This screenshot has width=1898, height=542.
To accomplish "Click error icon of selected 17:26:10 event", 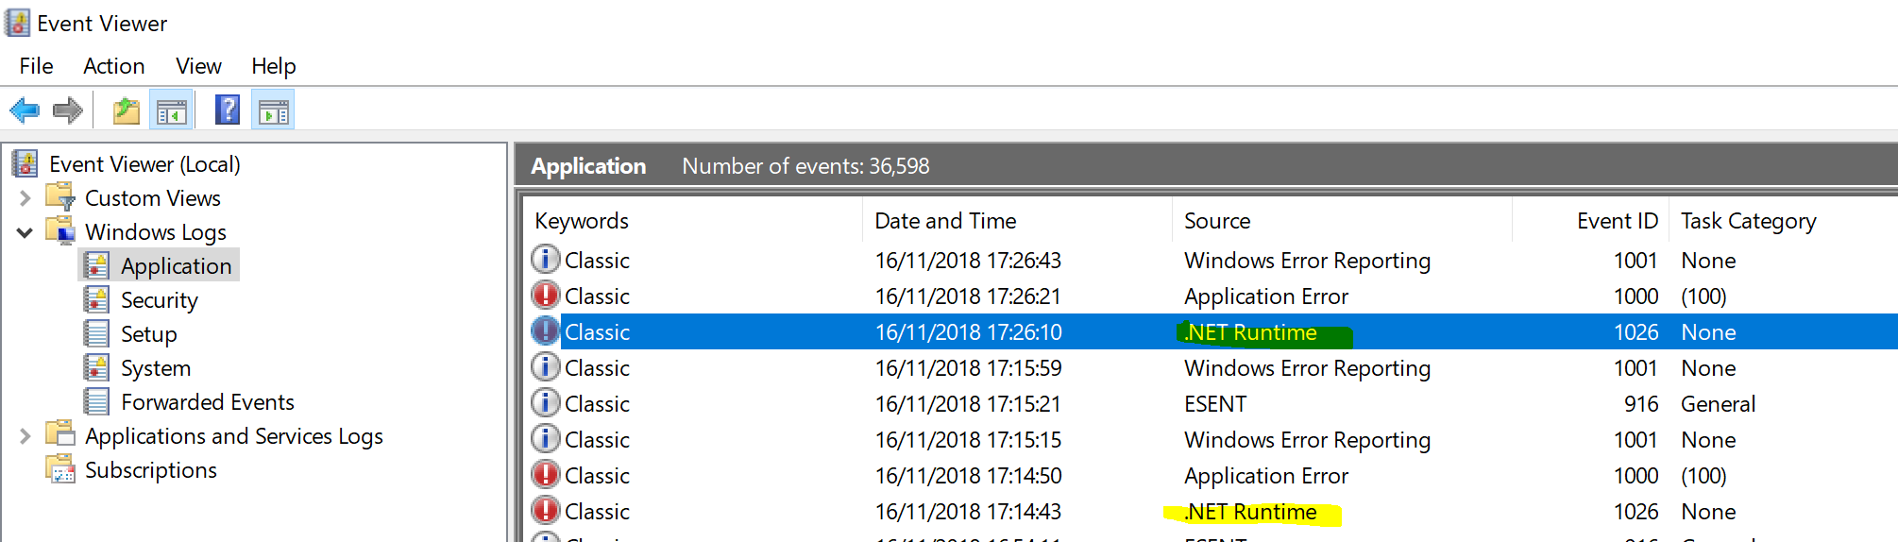I will point(545,330).
